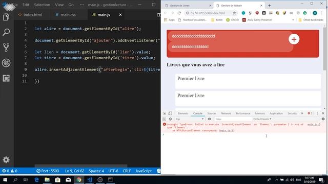The height and width of the screenshot is (184, 328).
Task: Click the first Premier livre list item
Action: click(248, 81)
